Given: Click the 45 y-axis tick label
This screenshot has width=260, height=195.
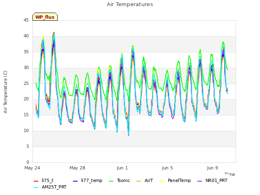Looking at the screenshot, I should pyautogui.click(x=26, y=20).
